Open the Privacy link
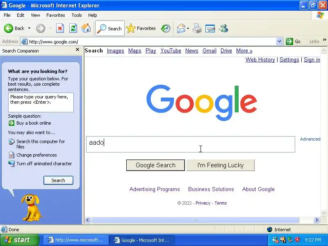328x246 pixels. tap(203, 203)
